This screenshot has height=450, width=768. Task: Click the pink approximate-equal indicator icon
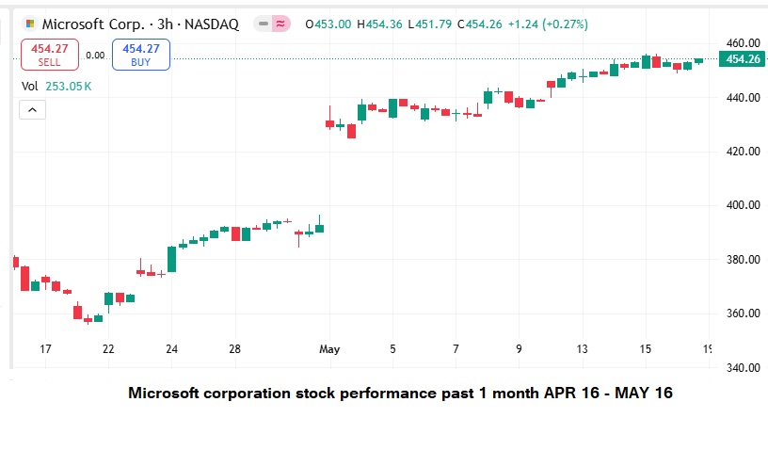point(280,24)
